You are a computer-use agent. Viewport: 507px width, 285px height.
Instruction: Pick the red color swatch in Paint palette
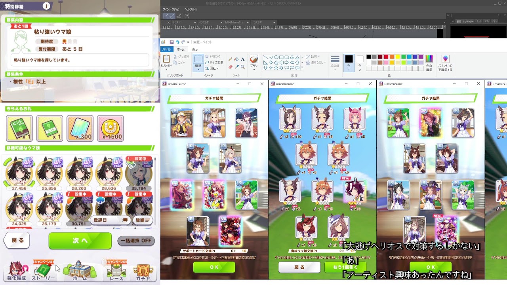[x=386, y=57]
